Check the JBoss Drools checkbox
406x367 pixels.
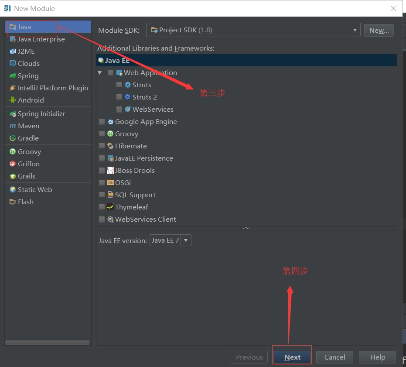tap(102, 170)
